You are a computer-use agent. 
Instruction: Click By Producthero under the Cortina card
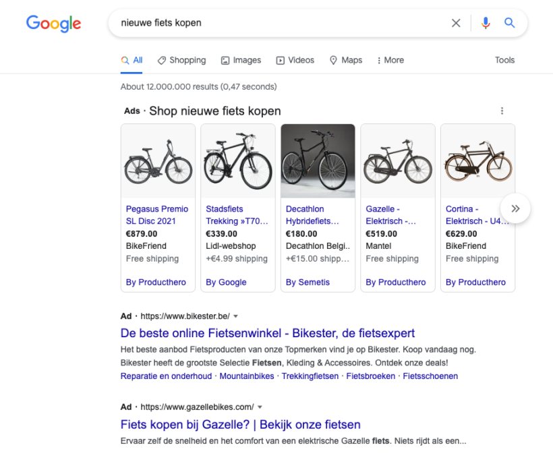pyautogui.click(x=475, y=283)
